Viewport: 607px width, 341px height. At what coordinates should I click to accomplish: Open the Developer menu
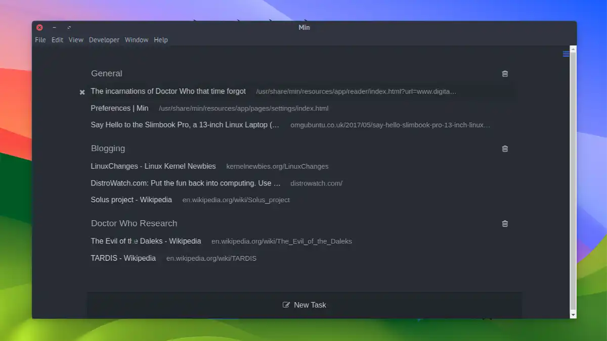click(x=104, y=39)
